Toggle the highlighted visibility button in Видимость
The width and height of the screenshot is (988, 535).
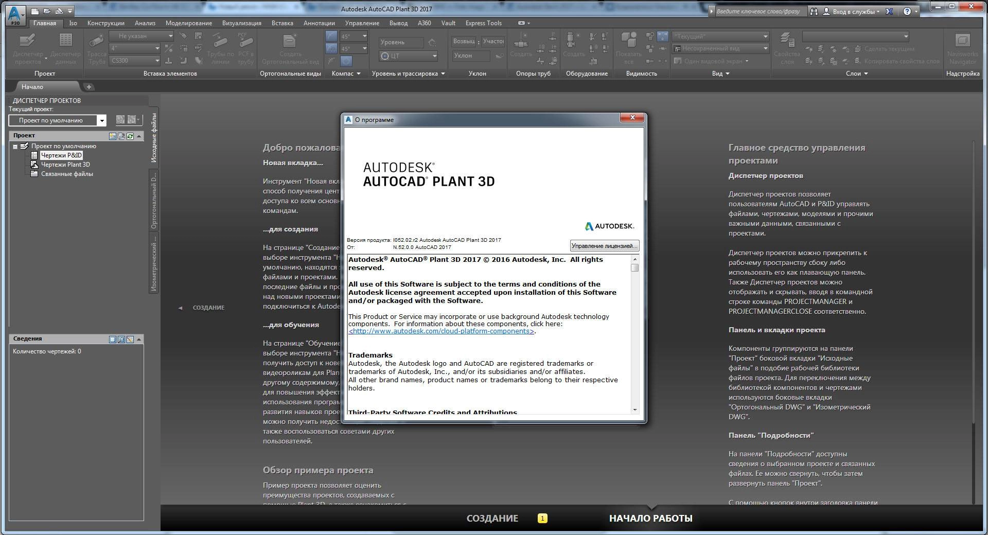pos(663,36)
